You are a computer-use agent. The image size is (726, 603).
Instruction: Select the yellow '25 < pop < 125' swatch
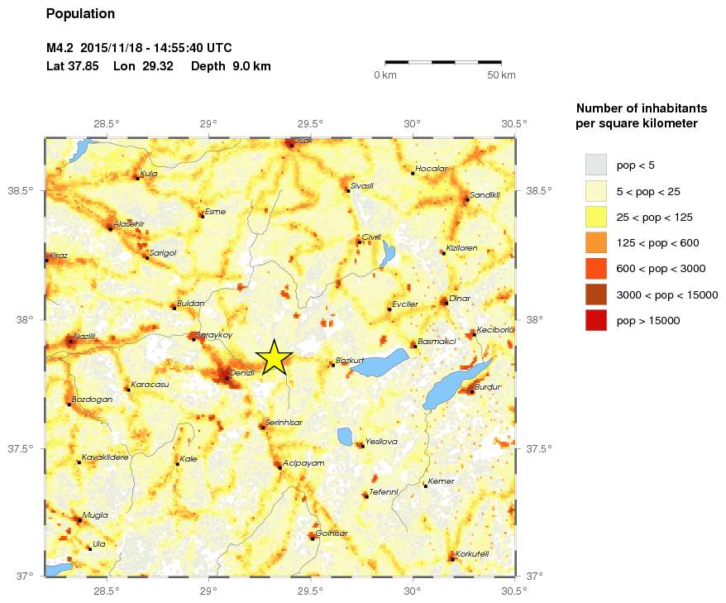tap(595, 217)
